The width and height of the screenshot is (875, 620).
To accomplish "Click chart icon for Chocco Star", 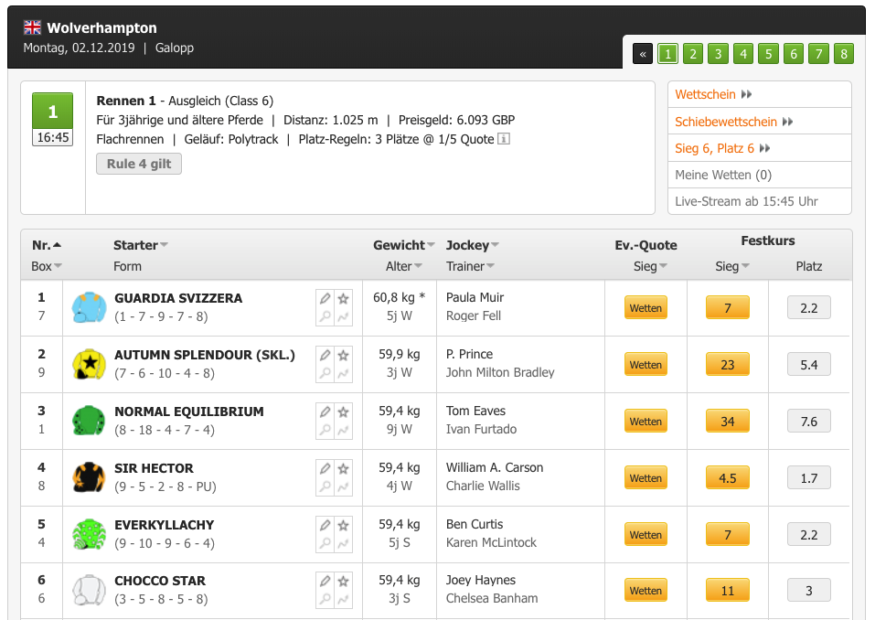I will tap(343, 599).
